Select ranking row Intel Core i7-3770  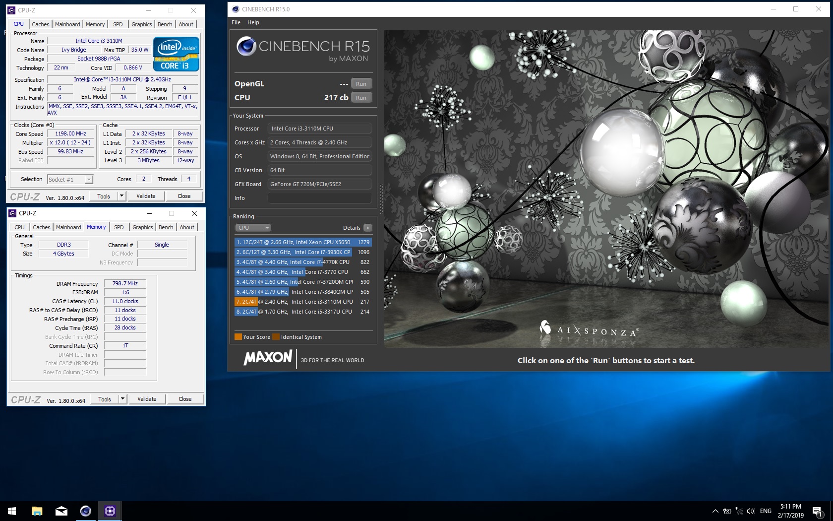[x=303, y=272]
